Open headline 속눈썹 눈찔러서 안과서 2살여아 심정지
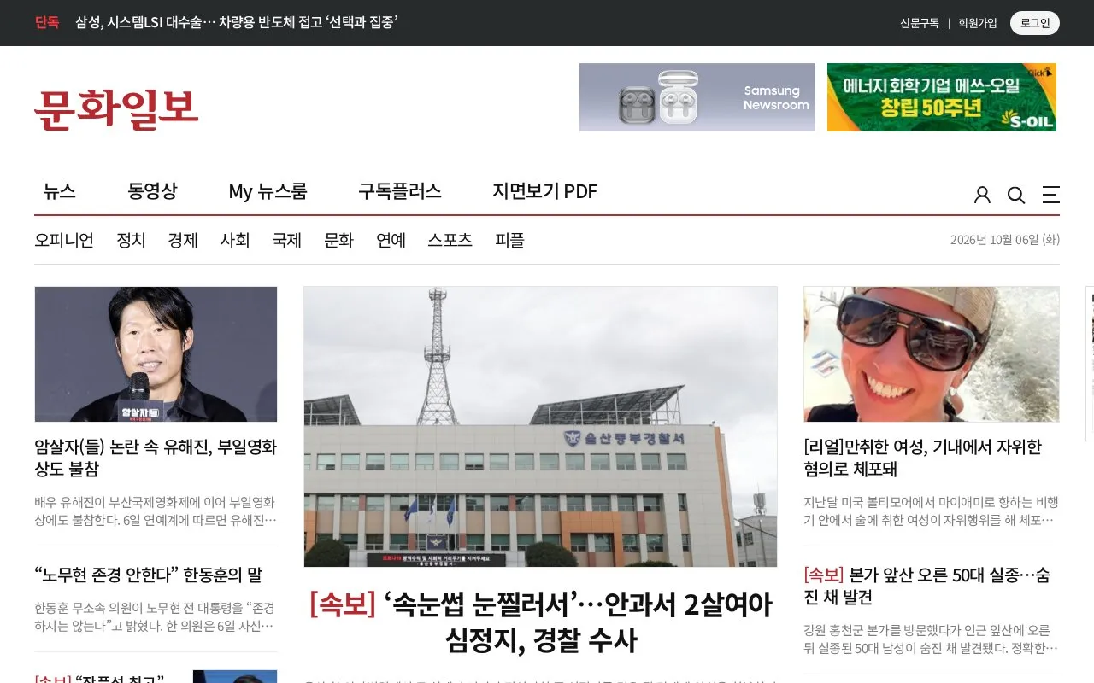Viewport: 1094px width, 683px height. point(540,622)
